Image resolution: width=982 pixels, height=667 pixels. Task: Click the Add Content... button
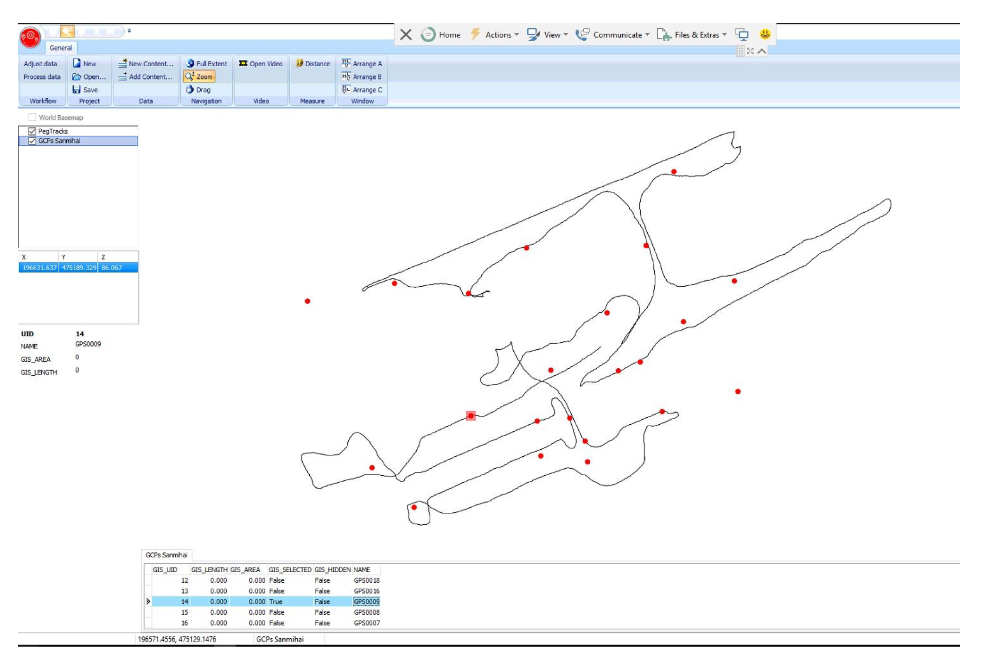(146, 77)
